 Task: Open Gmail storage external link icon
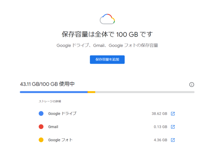point(173,127)
